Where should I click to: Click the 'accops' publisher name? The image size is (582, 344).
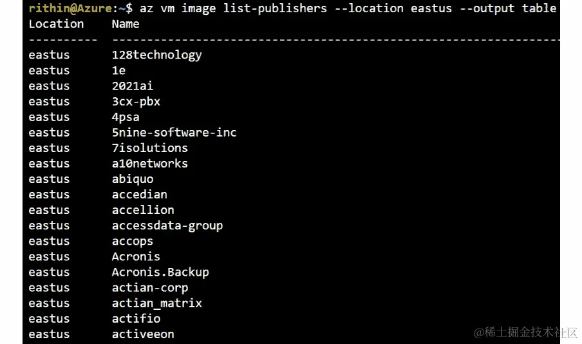point(133,241)
